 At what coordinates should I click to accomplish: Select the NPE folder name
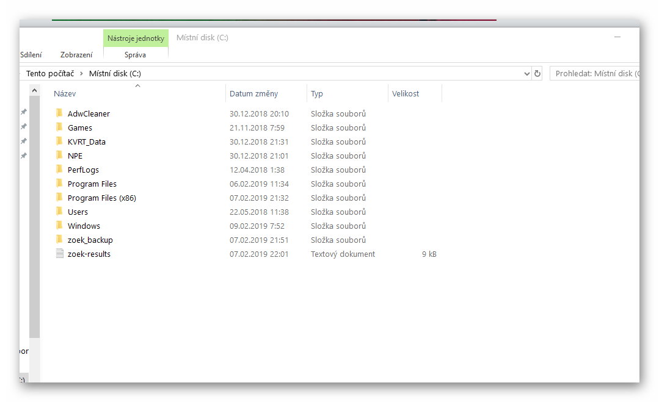75,156
